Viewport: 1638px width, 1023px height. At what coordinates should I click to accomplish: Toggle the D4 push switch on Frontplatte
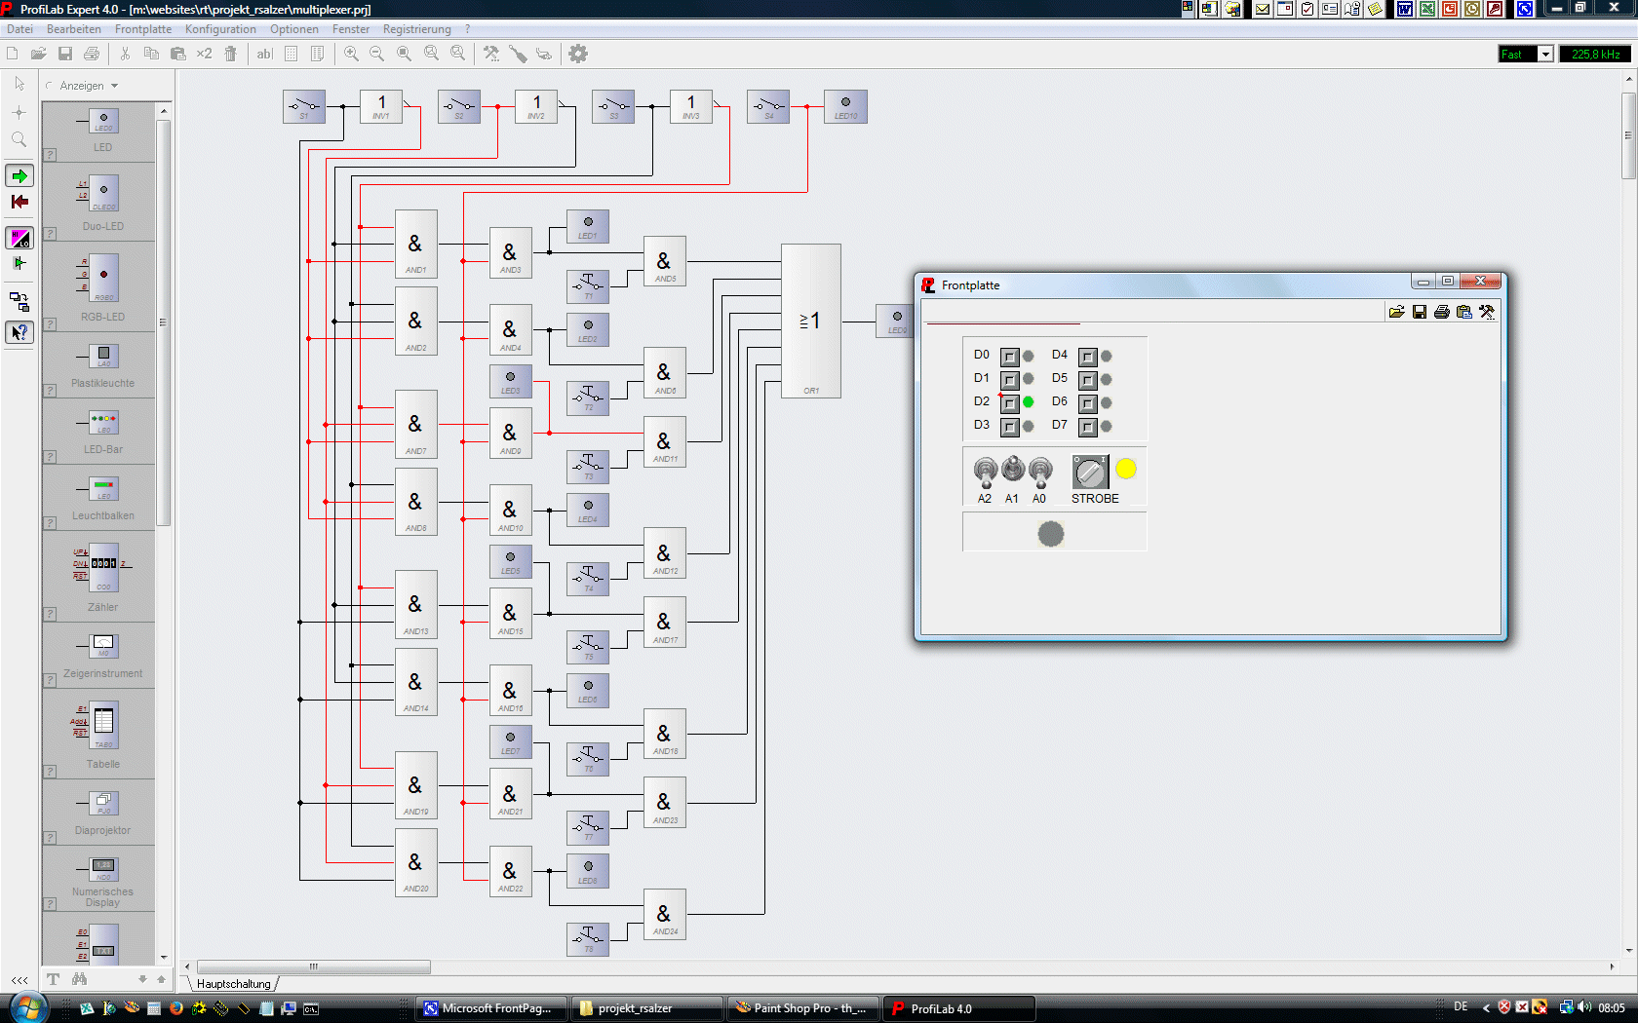pyautogui.click(x=1088, y=357)
